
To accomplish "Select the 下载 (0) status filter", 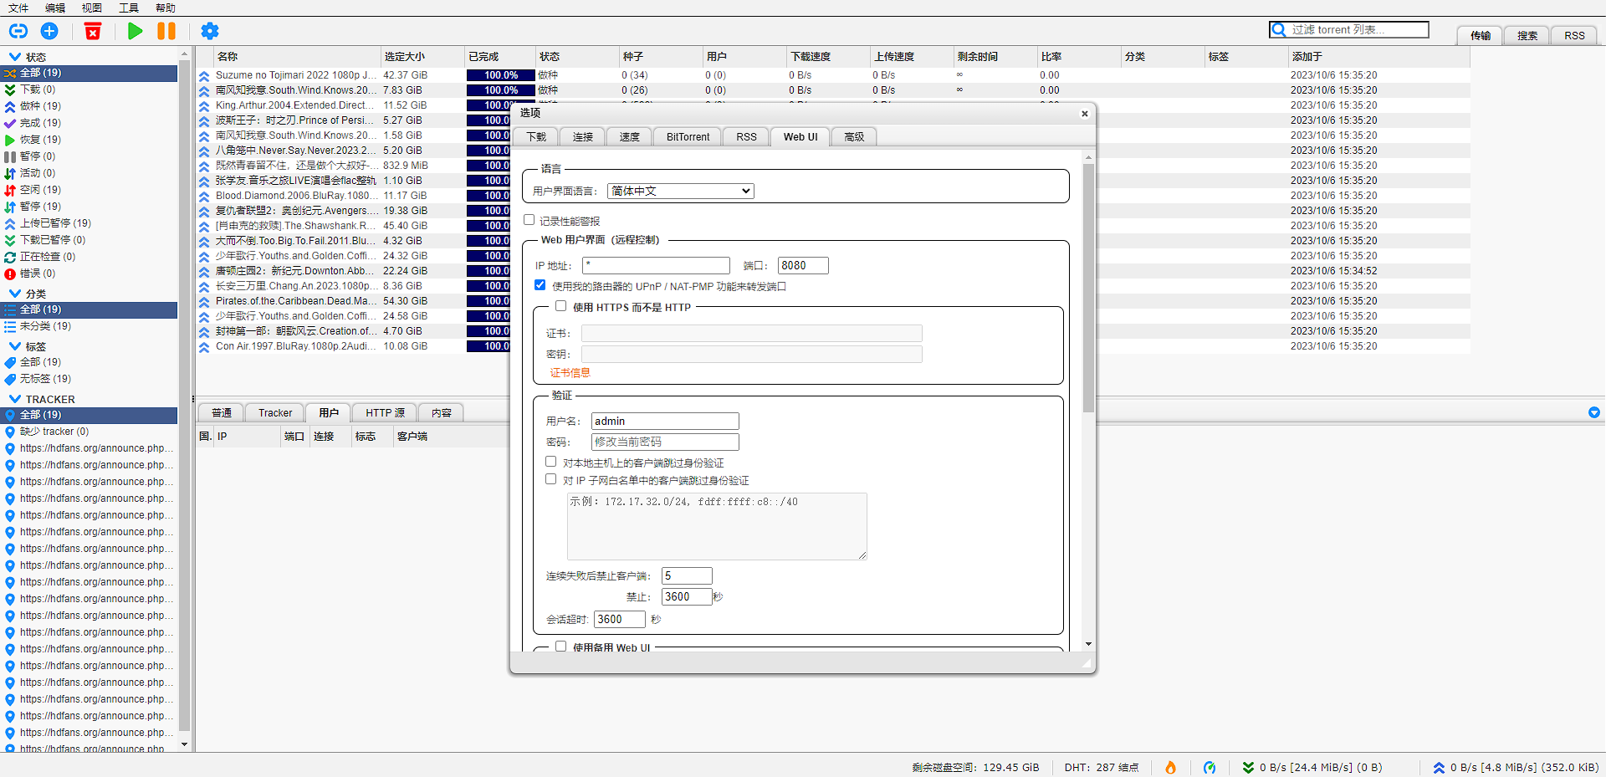I will point(38,89).
